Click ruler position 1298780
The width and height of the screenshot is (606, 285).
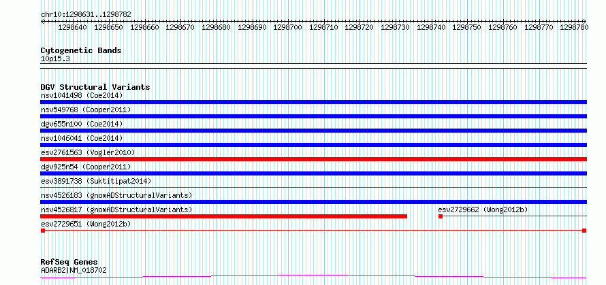point(574,27)
